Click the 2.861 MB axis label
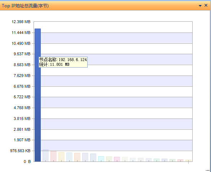211x172 pixels. click(x=22, y=129)
